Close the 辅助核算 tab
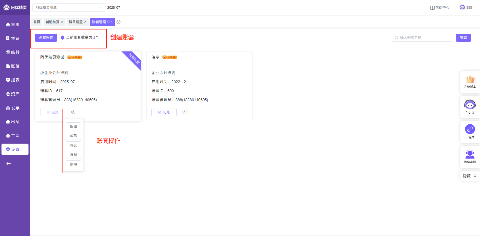Screen dimensions: 480x236 [62, 22]
